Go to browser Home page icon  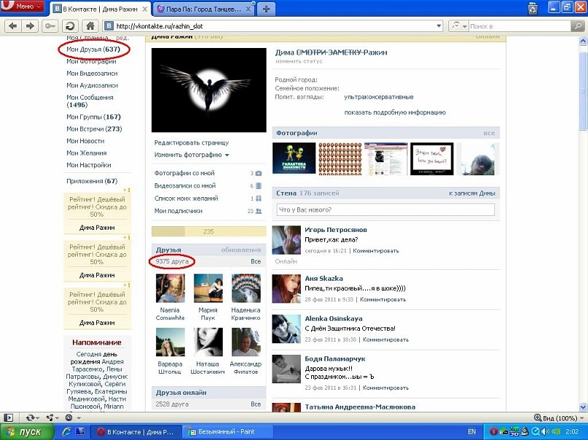coord(91,26)
